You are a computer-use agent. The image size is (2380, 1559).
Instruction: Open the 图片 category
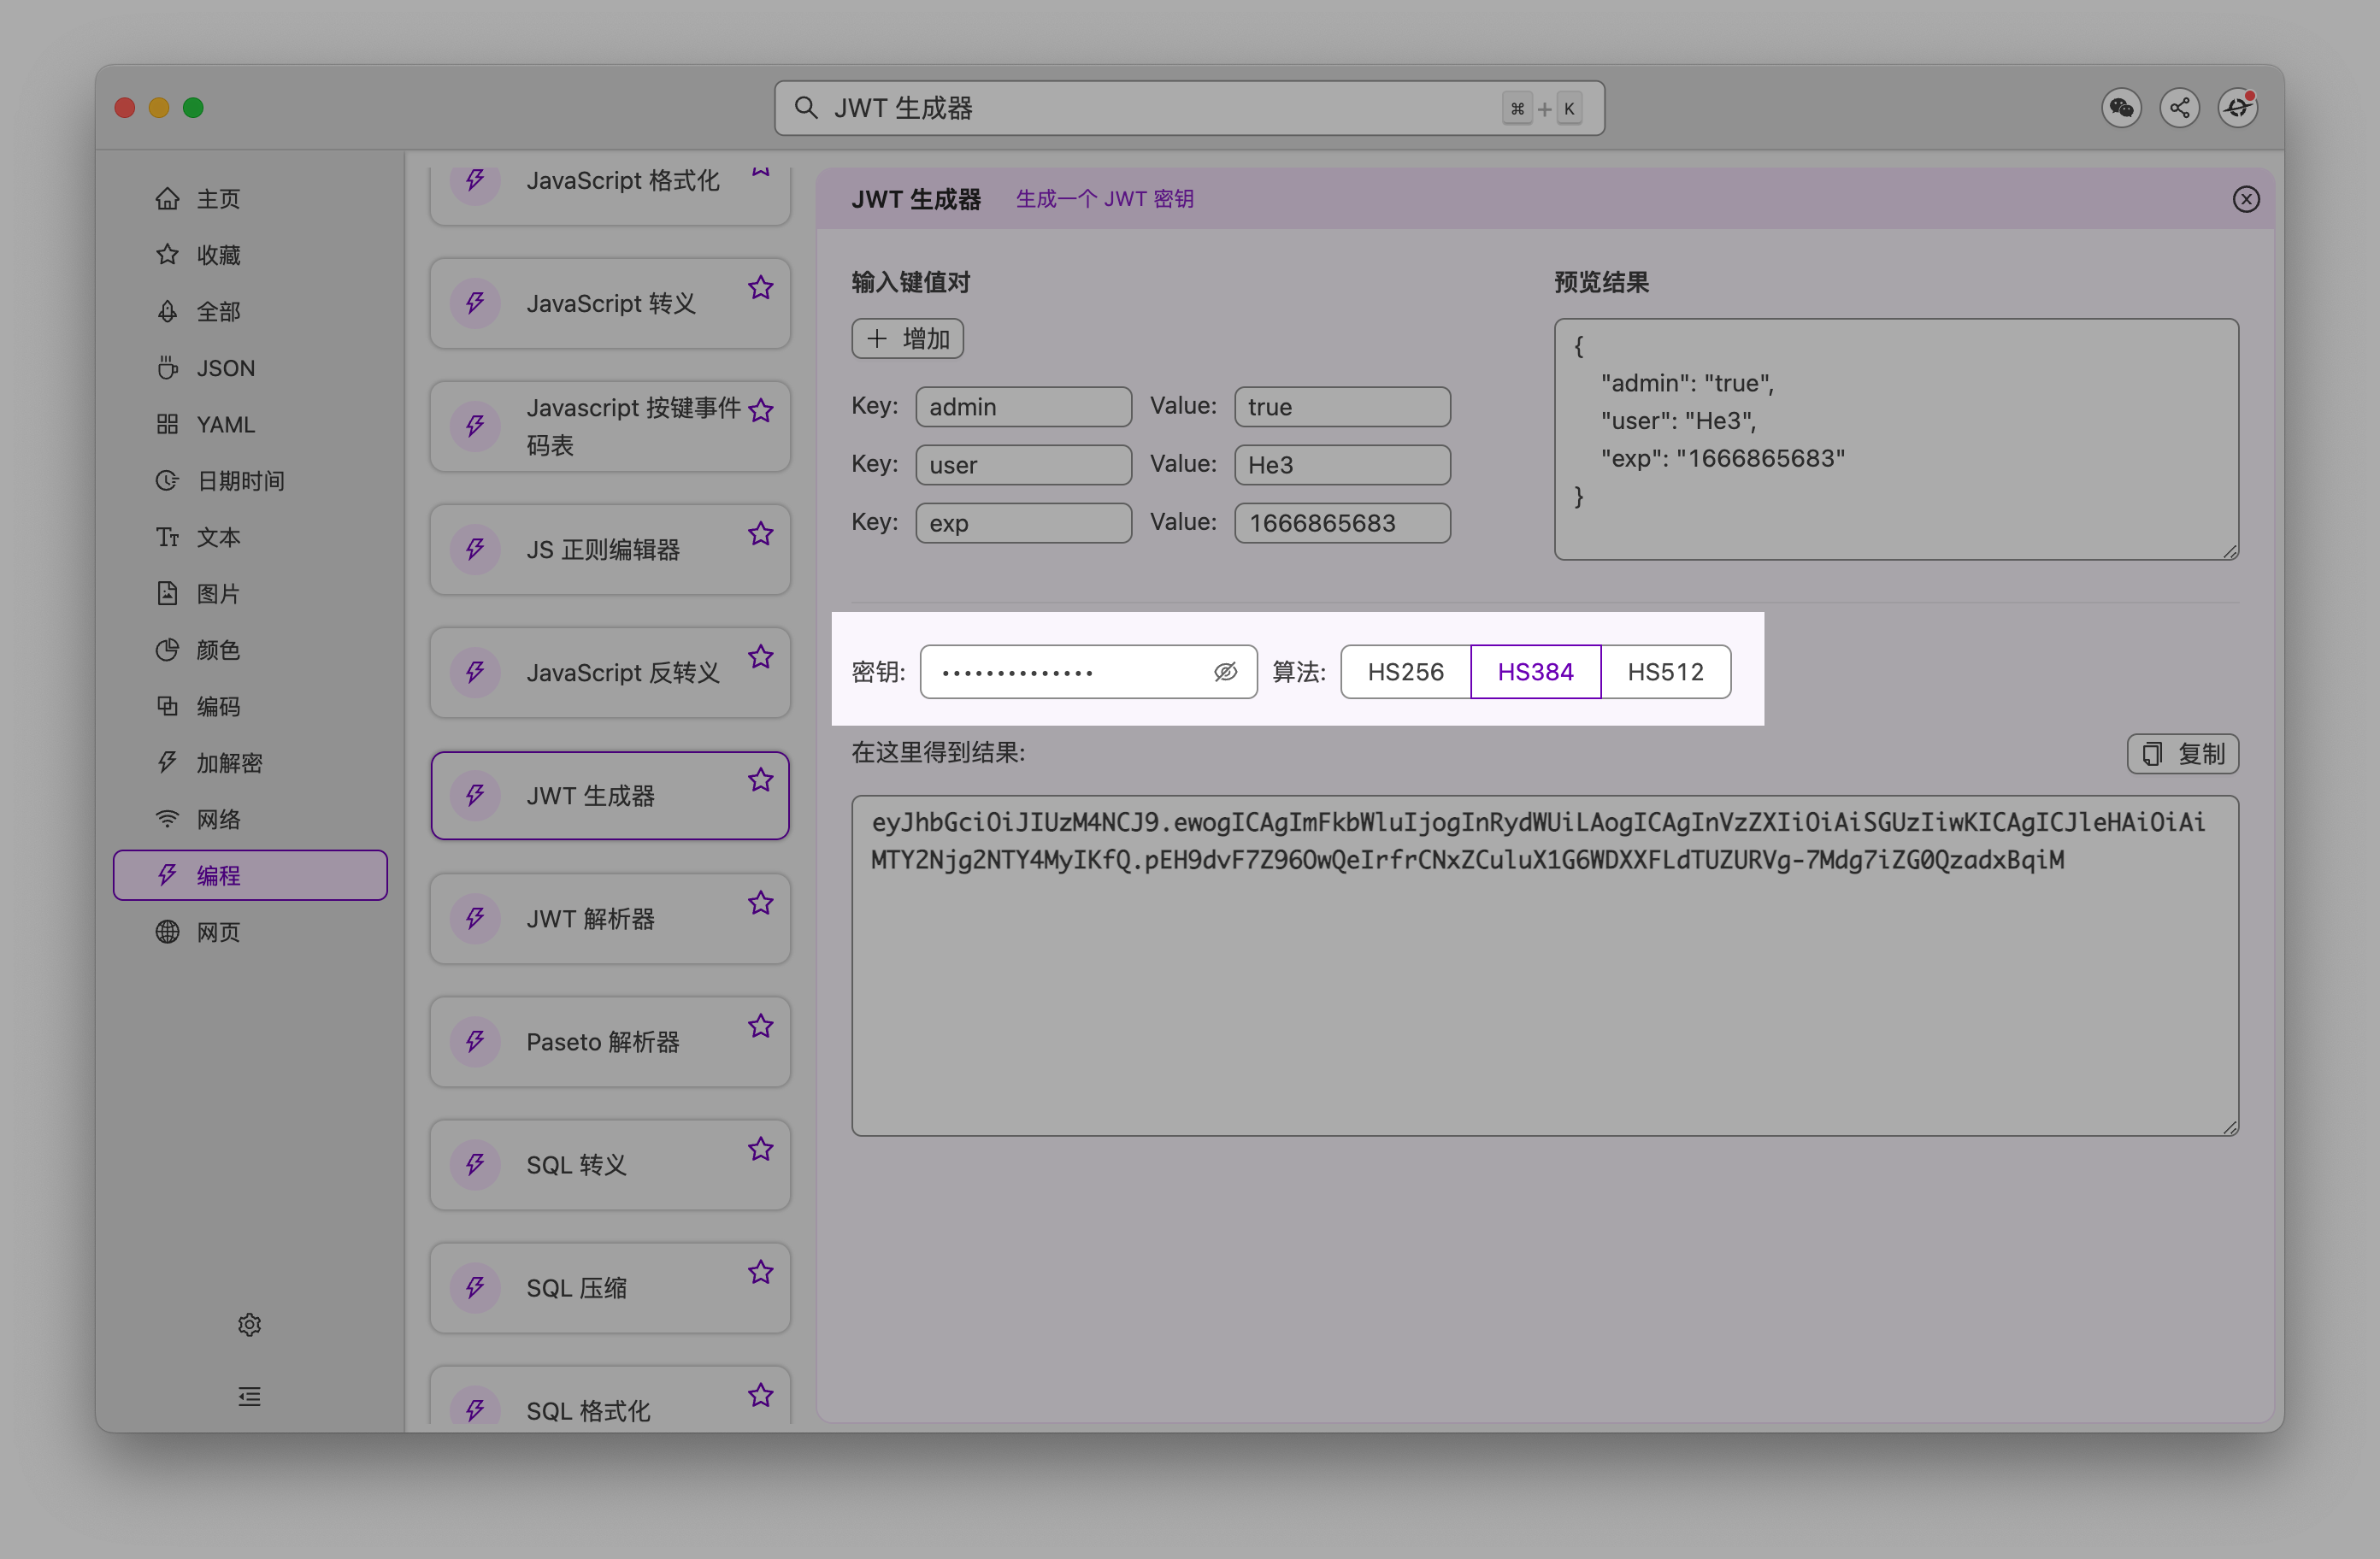pos(250,594)
